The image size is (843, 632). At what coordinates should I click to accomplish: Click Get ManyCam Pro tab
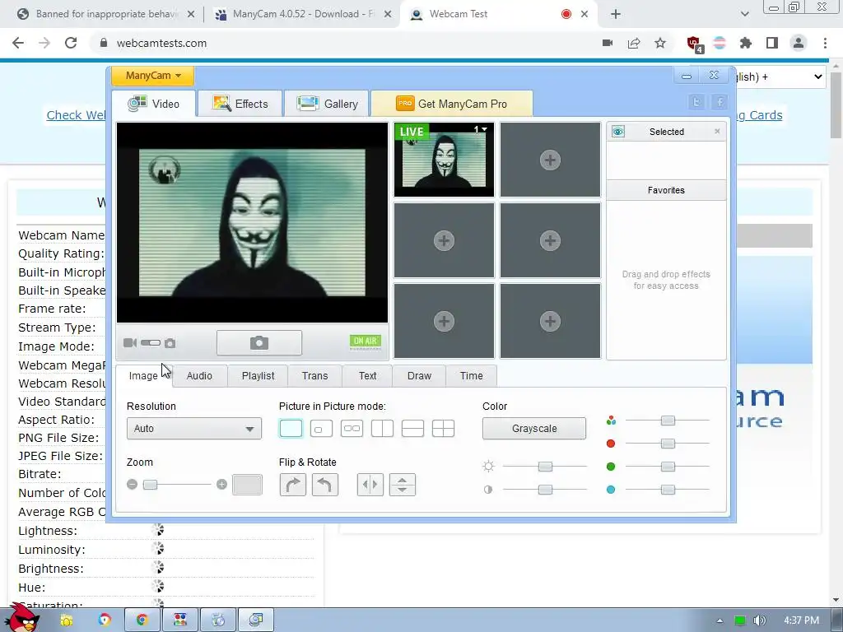click(x=452, y=104)
